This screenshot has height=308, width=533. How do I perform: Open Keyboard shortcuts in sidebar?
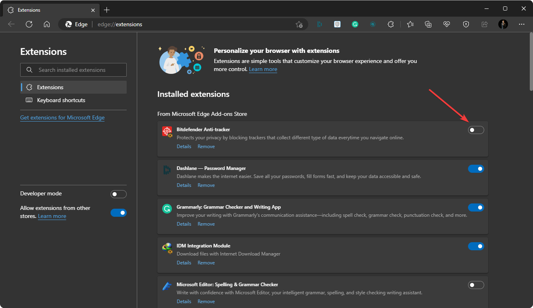tap(73, 100)
